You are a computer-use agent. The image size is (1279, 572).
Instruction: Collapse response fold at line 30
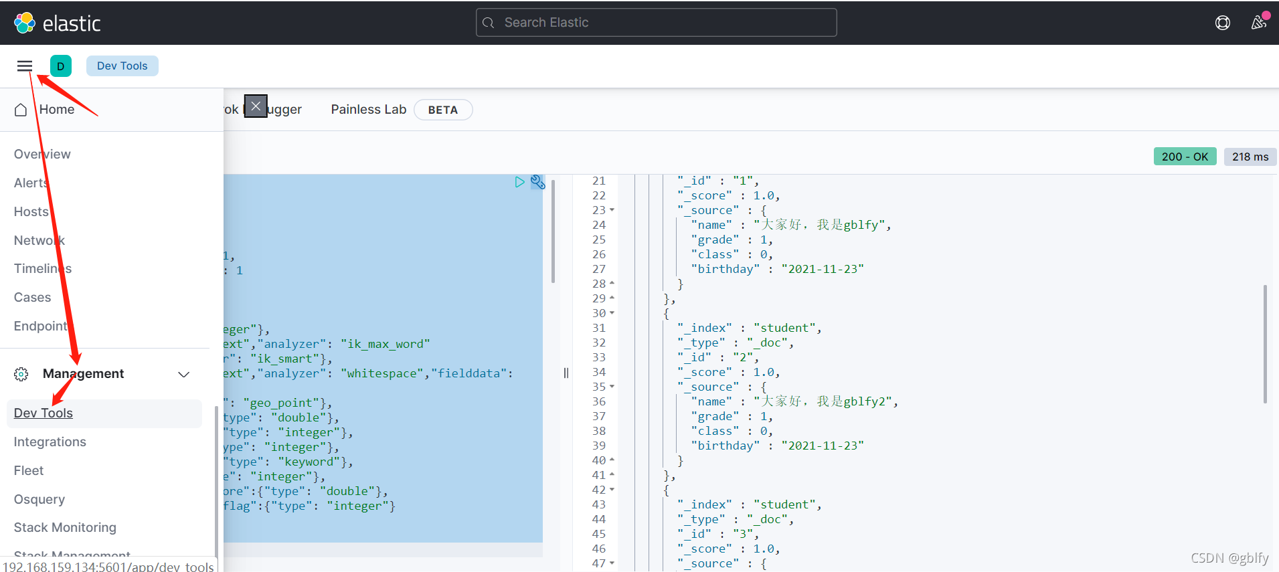coord(612,313)
